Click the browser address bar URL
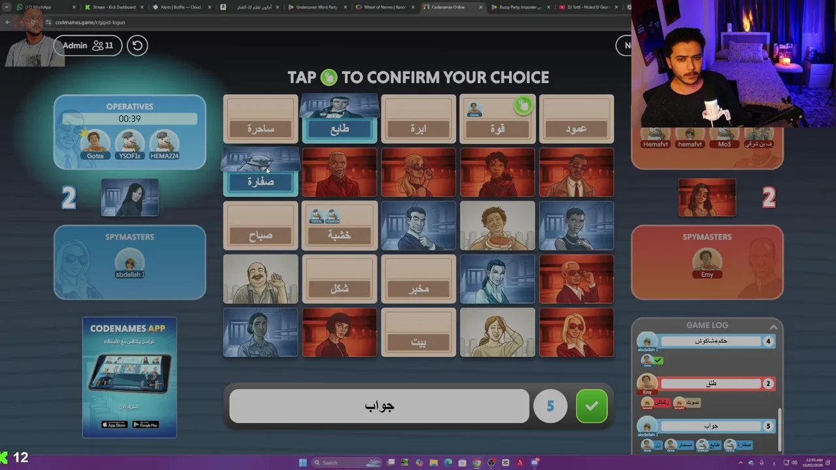This screenshot has height=470, width=836. pyautogui.click(x=90, y=22)
